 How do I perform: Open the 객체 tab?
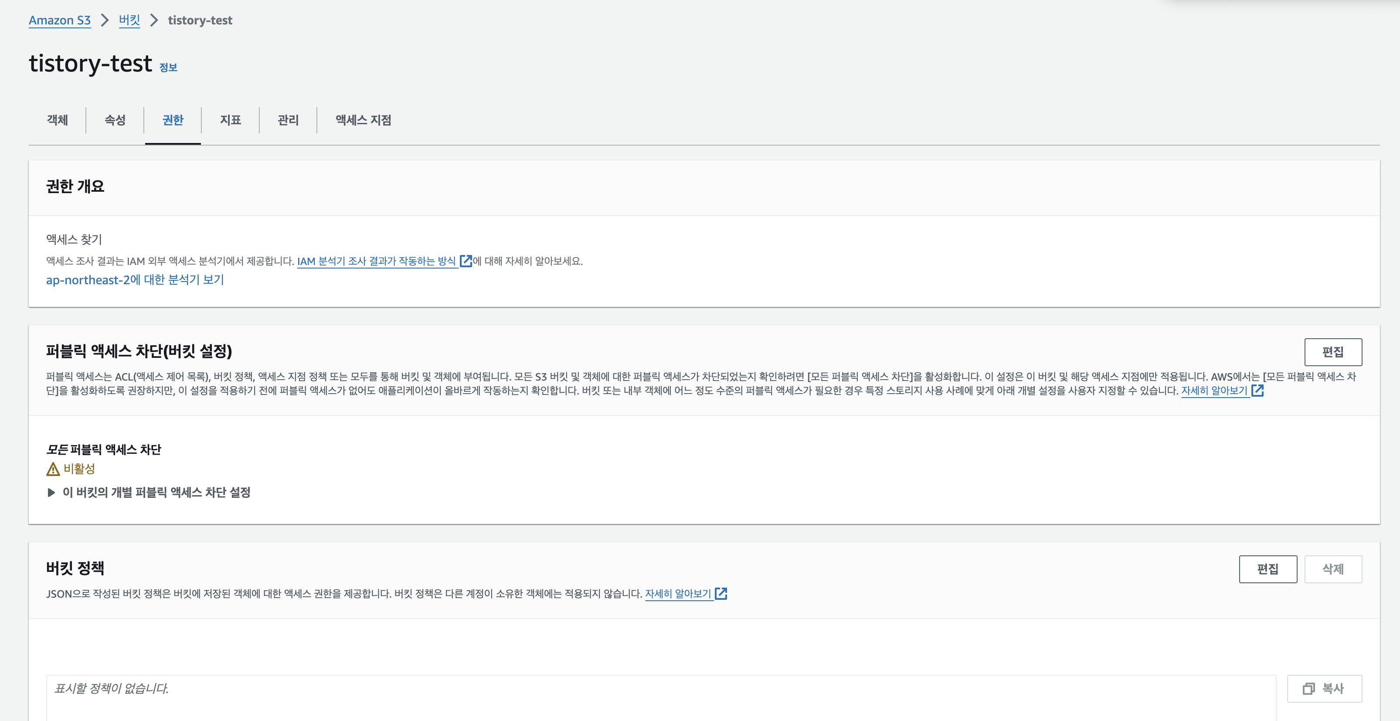(57, 120)
